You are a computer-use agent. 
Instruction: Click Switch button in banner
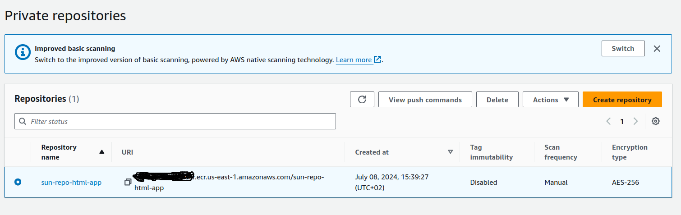[623, 49]
